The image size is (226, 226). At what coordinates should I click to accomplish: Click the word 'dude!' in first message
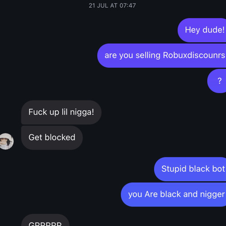213,30
